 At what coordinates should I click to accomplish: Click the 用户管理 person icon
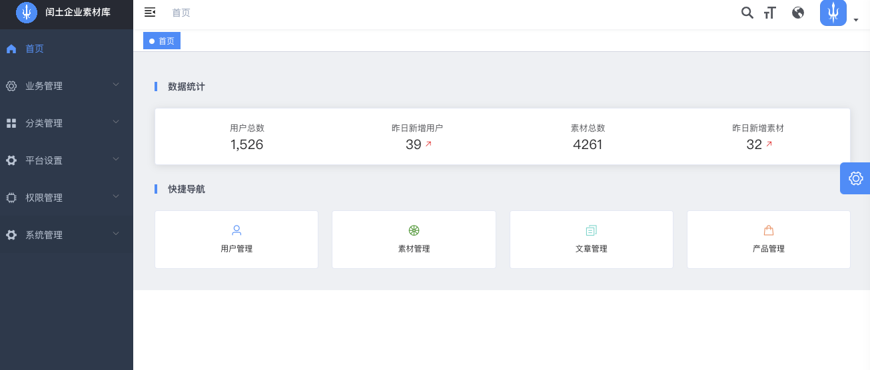[x=236, y=231]
